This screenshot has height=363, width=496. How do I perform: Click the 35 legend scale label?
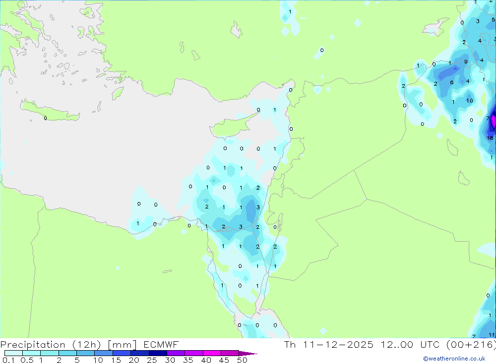(188, 360)
